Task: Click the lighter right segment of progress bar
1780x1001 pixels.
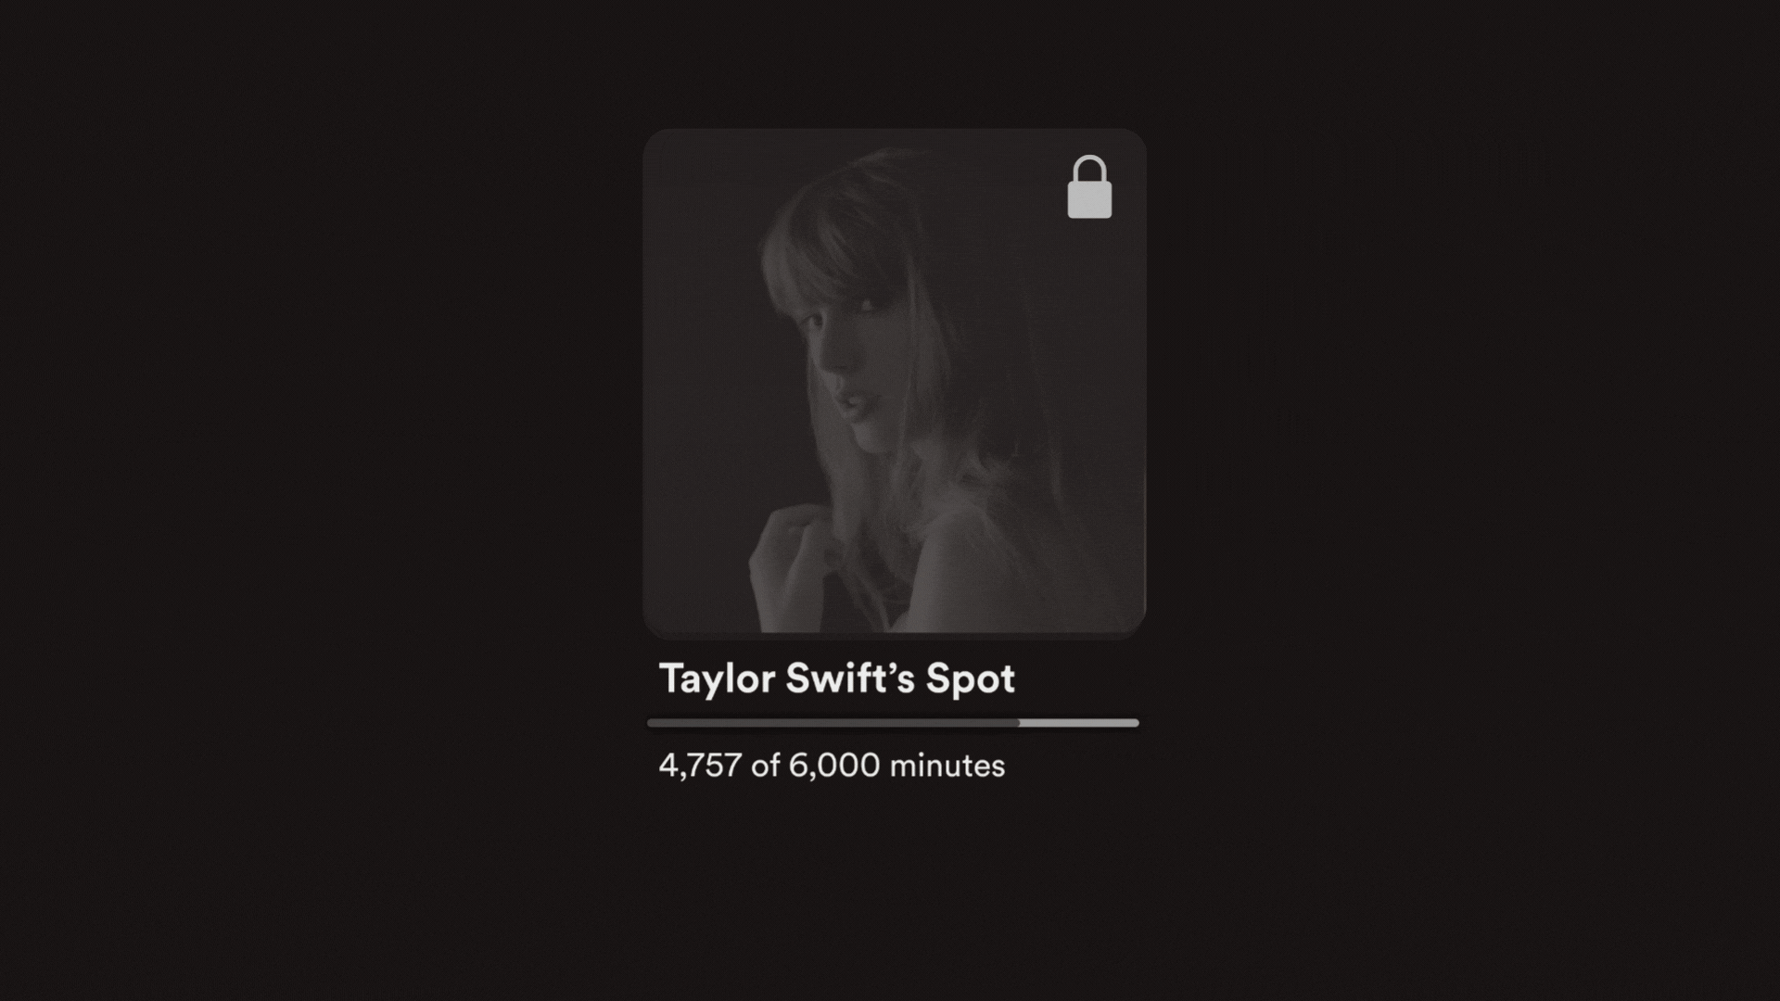Action: click(x=1079, y=723)
